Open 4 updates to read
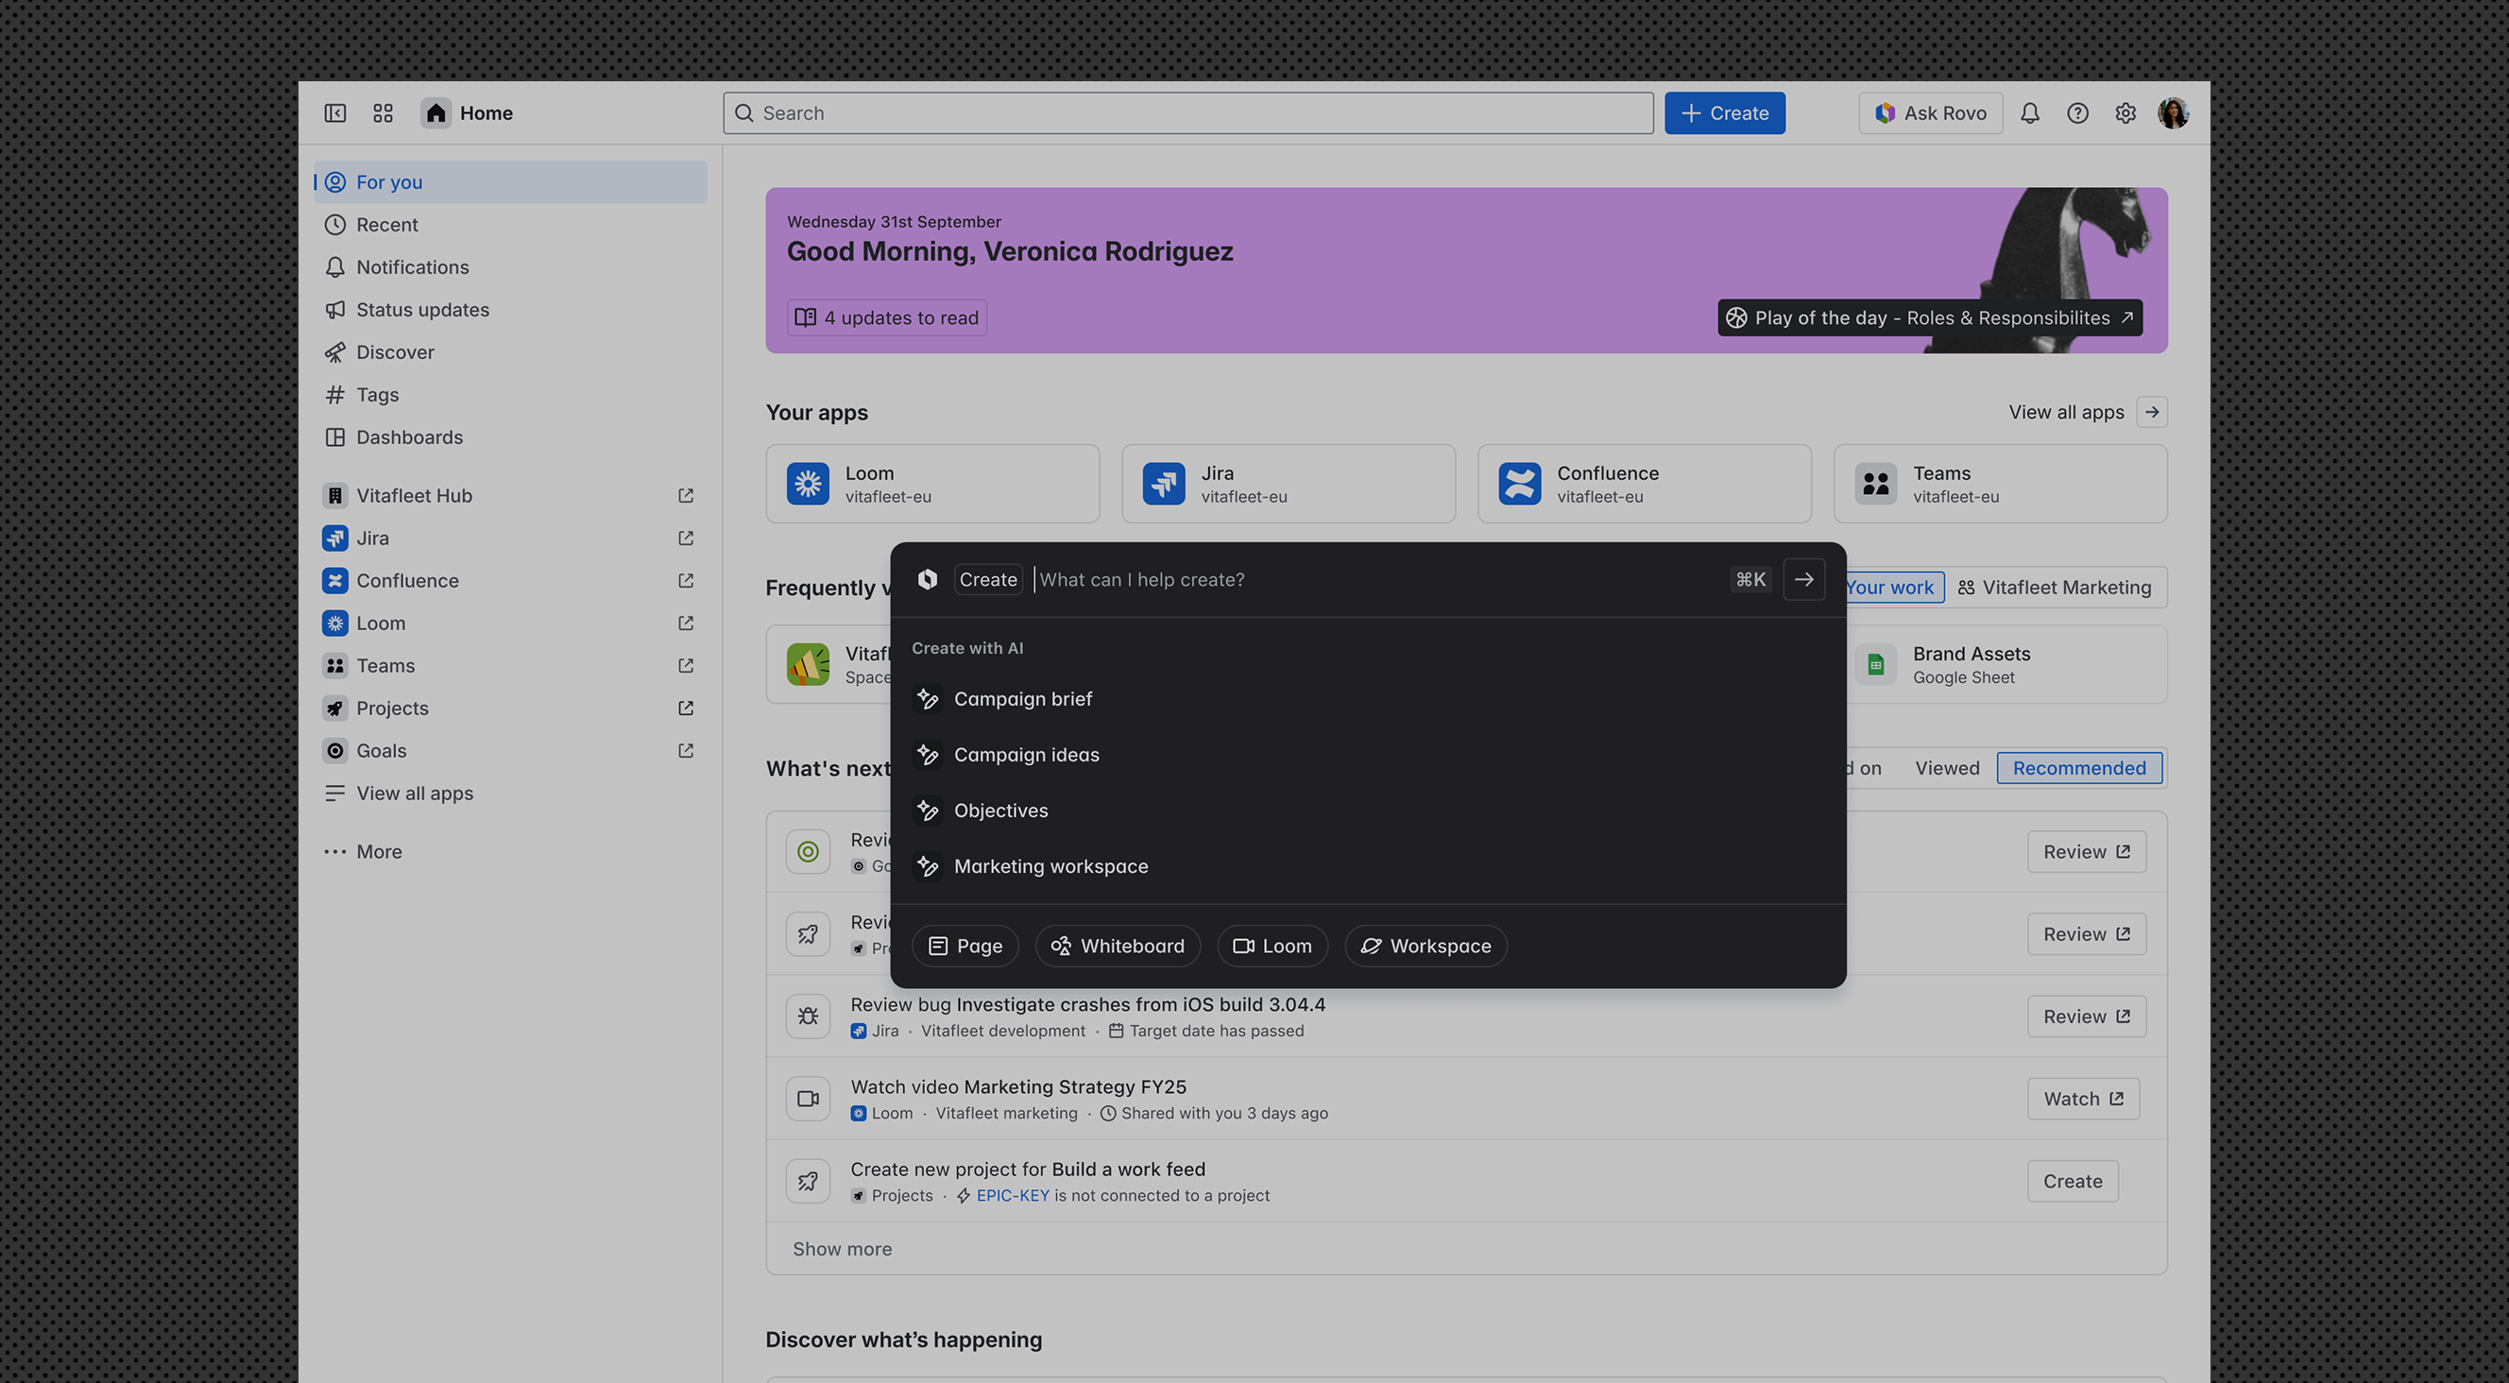Screen dimensions: 2509x1383 pos(886,317)
